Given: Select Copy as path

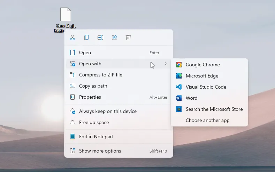Looking at the screenshot, I should pos(119,86).
